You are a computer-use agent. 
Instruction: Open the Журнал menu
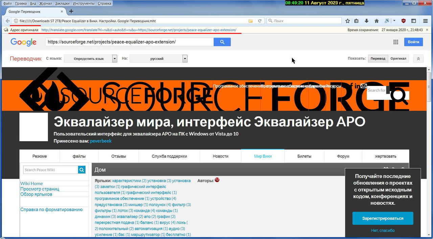[45, 3]
